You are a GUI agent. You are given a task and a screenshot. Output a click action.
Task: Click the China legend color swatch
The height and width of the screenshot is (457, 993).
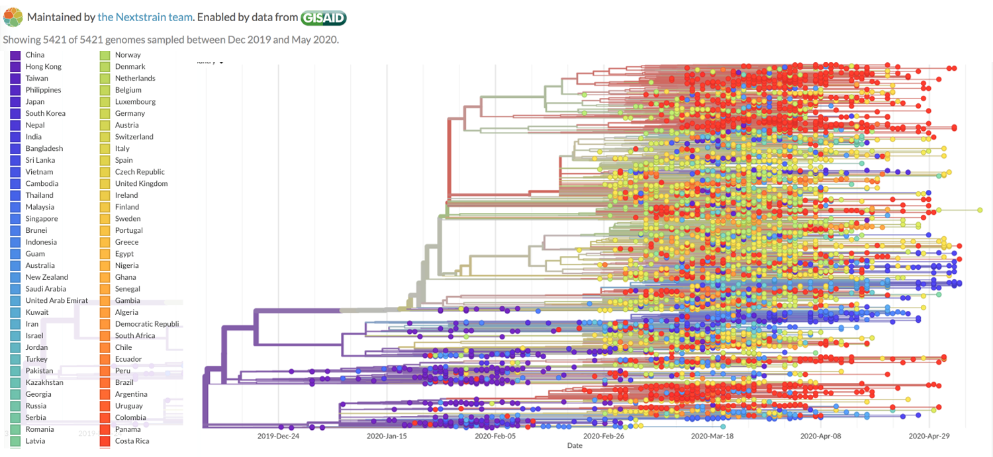(x=16, y=55)
